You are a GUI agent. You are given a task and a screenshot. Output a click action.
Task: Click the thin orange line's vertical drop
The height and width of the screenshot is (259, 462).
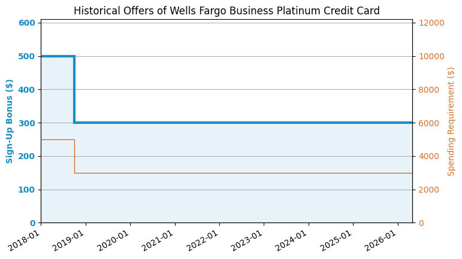[x=74, y=157]
